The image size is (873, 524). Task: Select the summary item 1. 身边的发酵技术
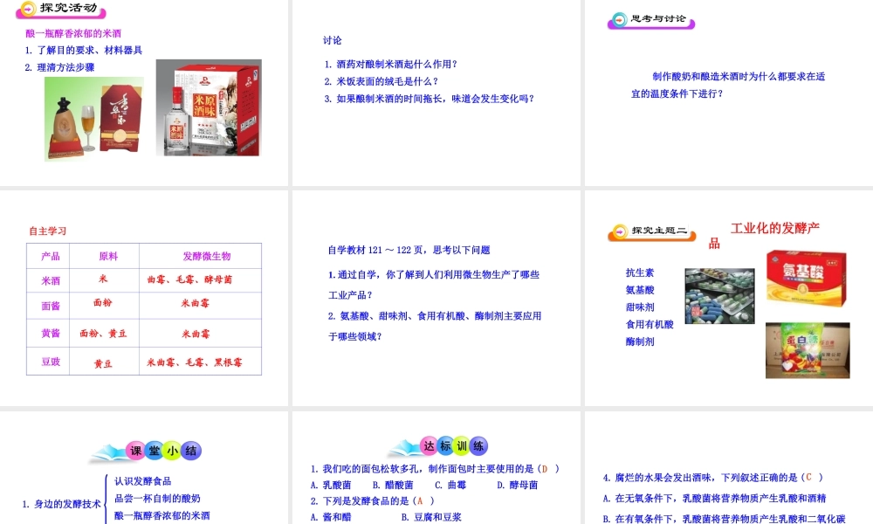[x=62, y=504]
